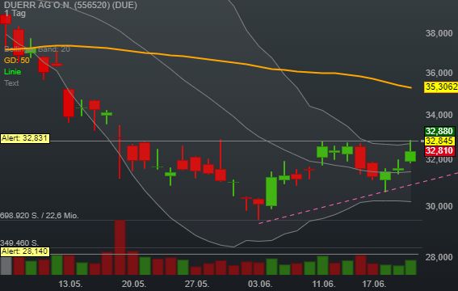Click the gray first volume bar at far left
This screenshot has height=291, width=458.
[x=6, y=266]
